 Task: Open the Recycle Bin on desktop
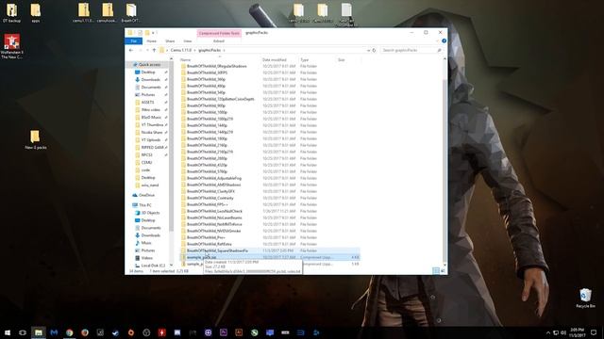585,299
